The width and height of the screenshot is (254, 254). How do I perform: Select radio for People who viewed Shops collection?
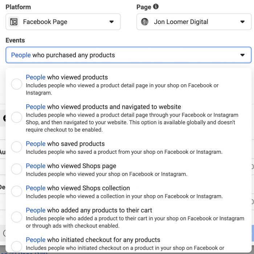click(x=17, y=191)
